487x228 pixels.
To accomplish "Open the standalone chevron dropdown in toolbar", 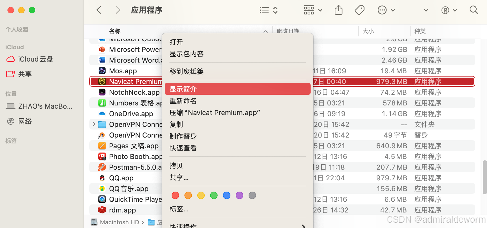I will pos(426,10).
